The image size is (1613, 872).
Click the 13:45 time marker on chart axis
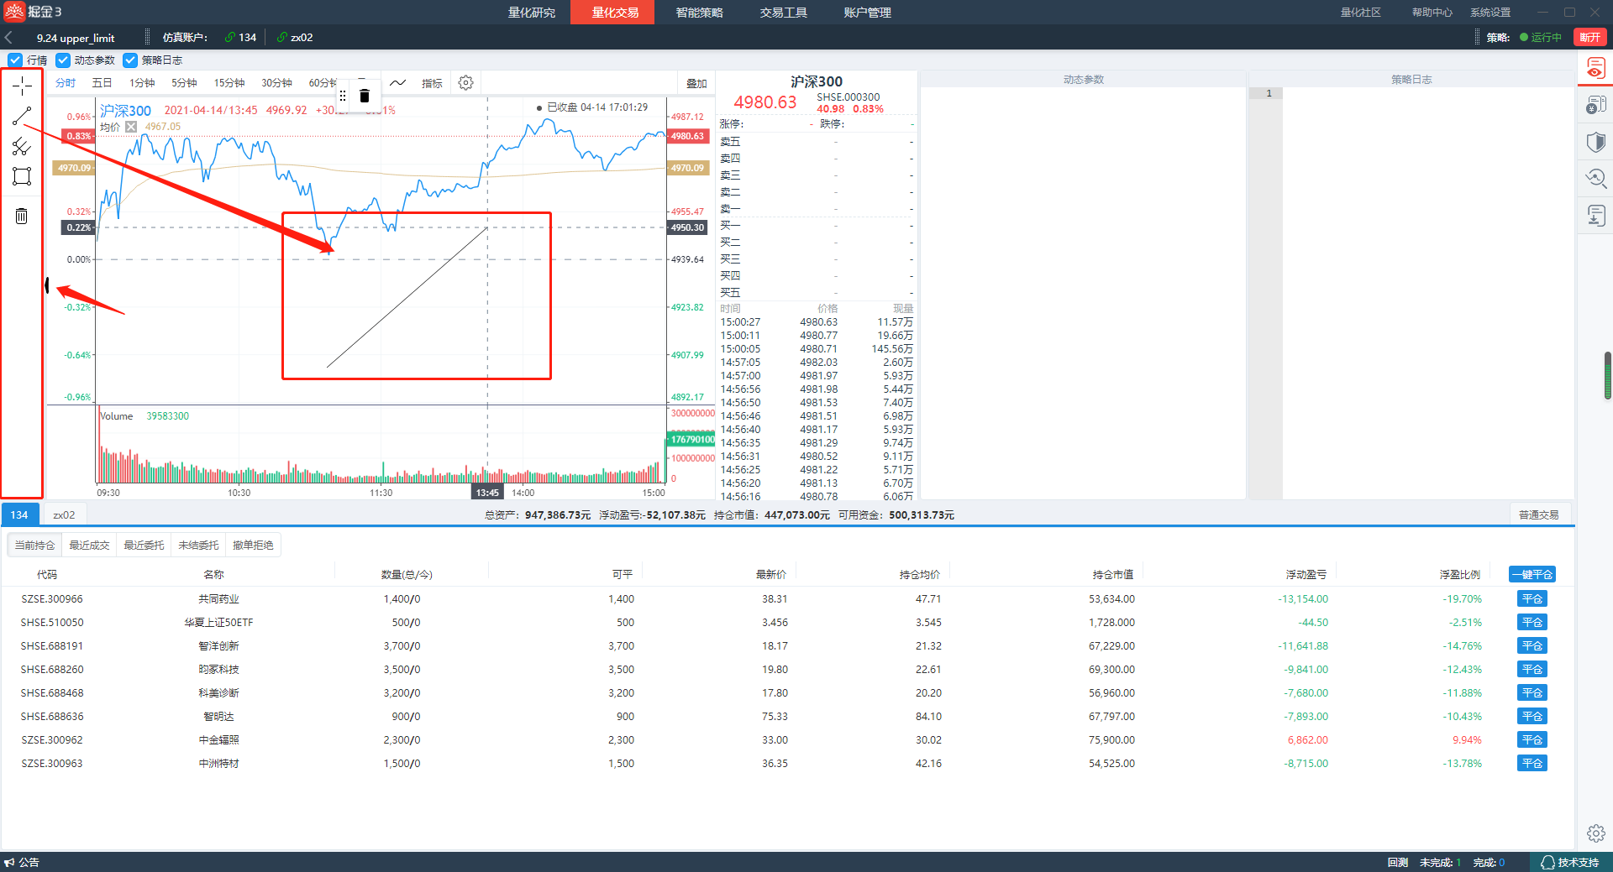(x=487, y=493)
